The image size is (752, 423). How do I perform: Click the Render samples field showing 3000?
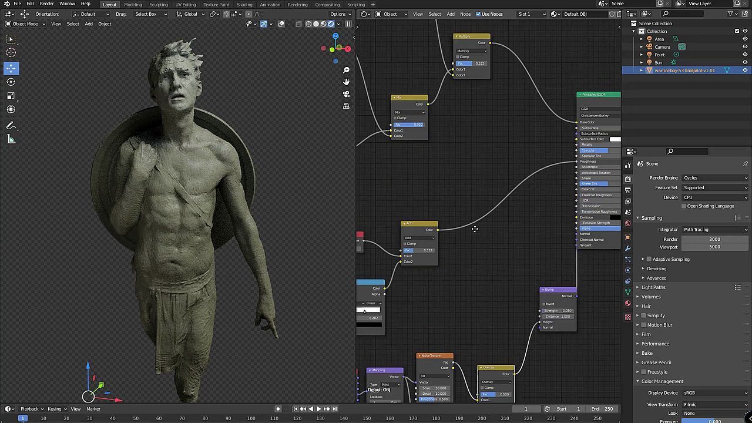pyautogui.click(x=714, y=239)
